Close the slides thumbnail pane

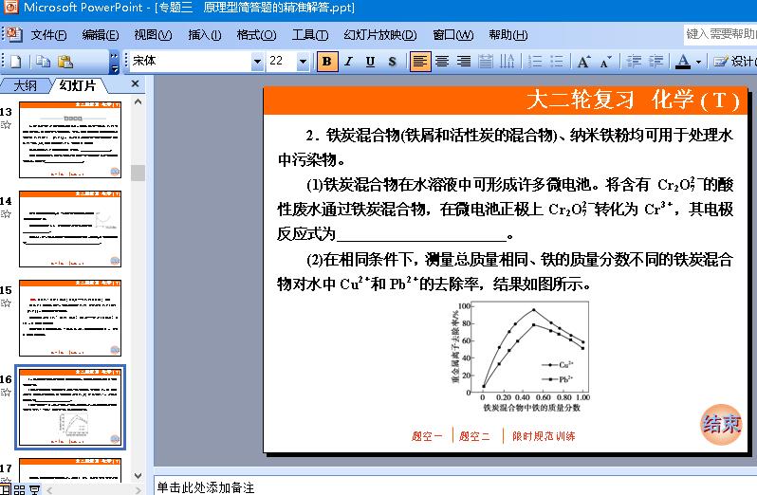[135, 84]
